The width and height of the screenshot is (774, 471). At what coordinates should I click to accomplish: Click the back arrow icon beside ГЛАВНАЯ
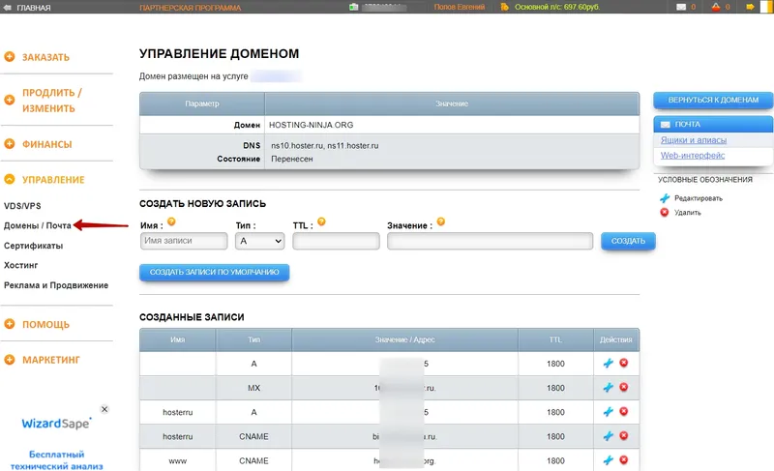8,8
